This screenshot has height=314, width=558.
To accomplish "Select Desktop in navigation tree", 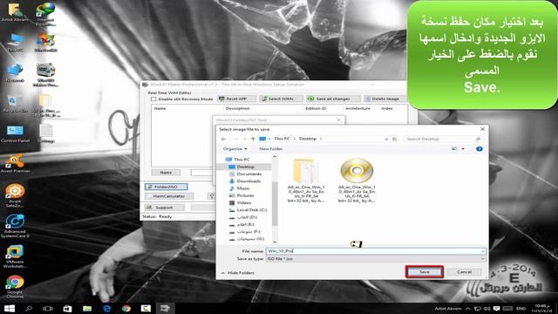I will (245, 167).
